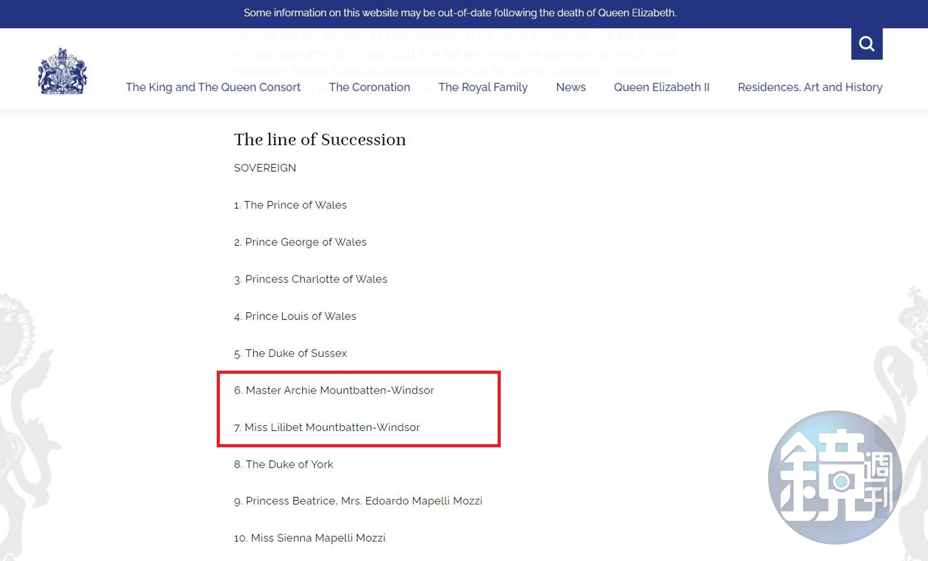Select '9. Princess Beatrice, Mrs. Edoardo Mapelli Mozzi'
The width and height of the screenshot is (928, 561).
(358, 501)
